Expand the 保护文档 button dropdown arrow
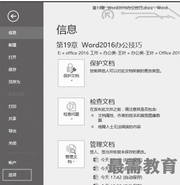 pyautogui.click(x=72, y=81)
